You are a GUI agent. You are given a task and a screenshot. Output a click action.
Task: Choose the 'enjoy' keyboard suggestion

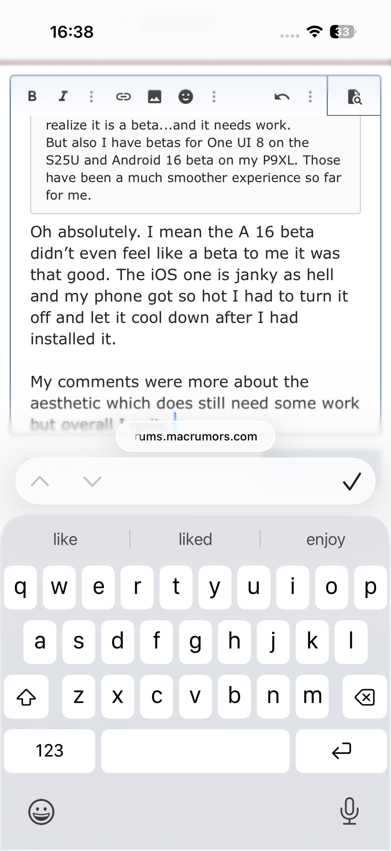coord(326,539)
